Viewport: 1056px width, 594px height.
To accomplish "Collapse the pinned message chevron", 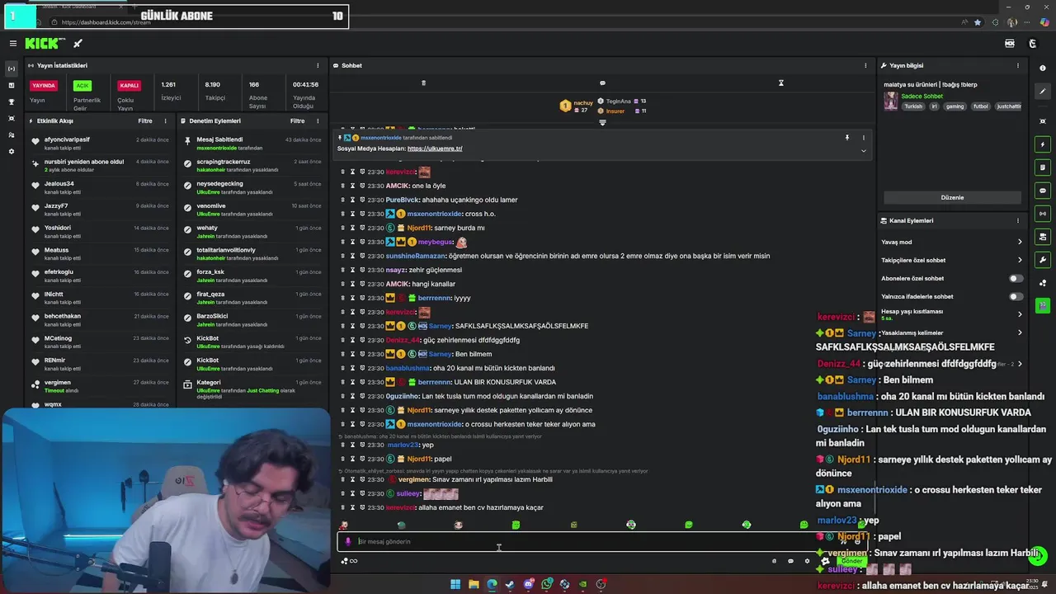I will pyautogui.click(x=864, y=151).
